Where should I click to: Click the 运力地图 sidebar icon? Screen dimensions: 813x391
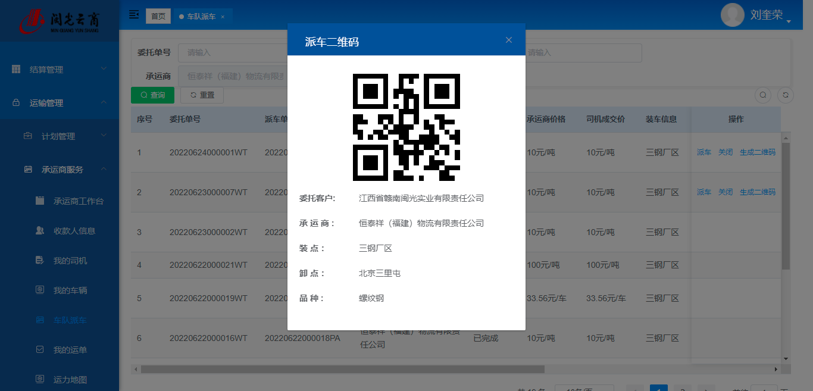click(40, 380)
